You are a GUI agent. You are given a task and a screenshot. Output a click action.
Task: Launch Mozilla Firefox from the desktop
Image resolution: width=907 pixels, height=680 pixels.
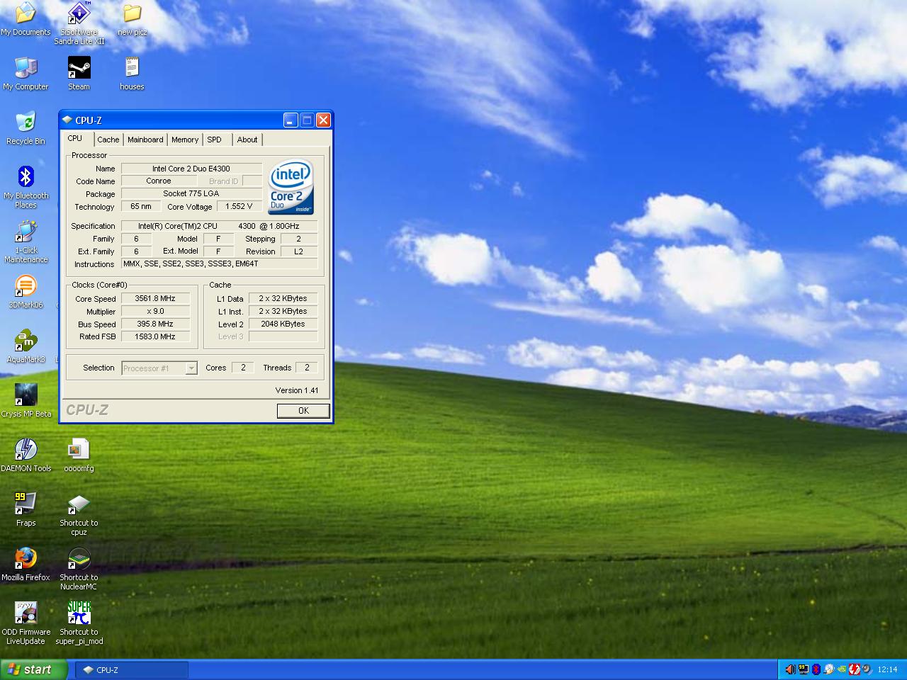26,565
